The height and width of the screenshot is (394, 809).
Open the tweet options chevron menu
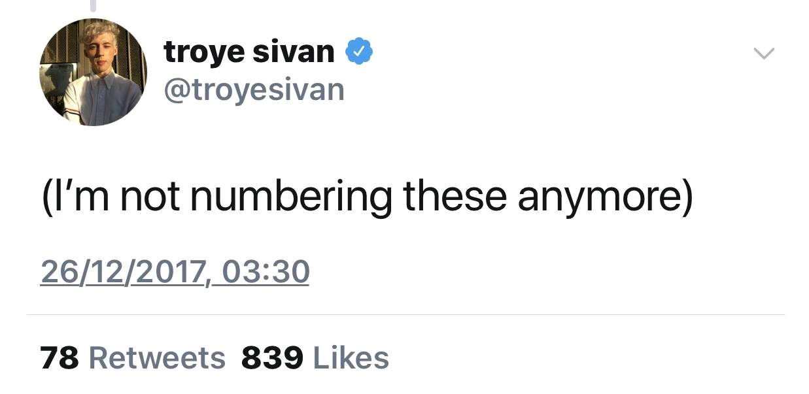(x=764, y=53)
